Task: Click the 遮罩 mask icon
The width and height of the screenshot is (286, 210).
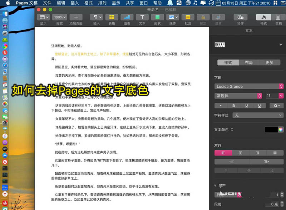Action: tap(218, 17)
